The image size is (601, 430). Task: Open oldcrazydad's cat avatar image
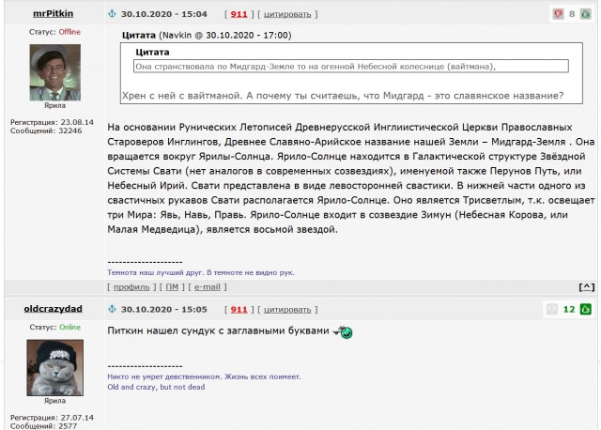click(x=54, y=367)
